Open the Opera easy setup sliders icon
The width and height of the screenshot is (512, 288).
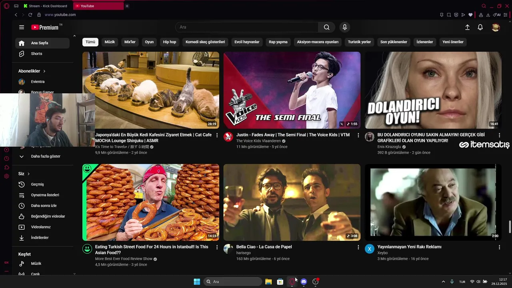[506, 15]
